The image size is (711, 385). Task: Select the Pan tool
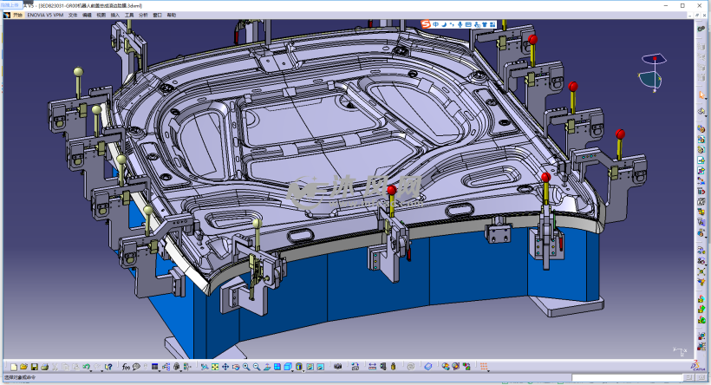tap(225, 367)
